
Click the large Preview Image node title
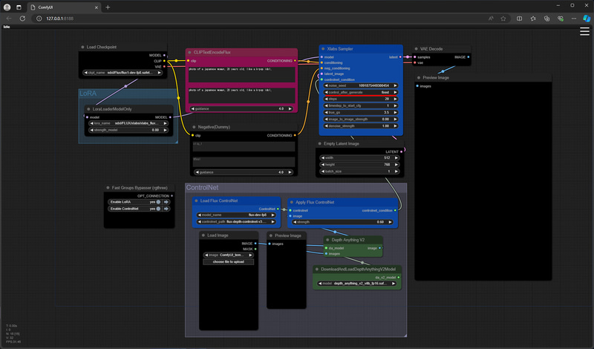[x=436, y=78]
